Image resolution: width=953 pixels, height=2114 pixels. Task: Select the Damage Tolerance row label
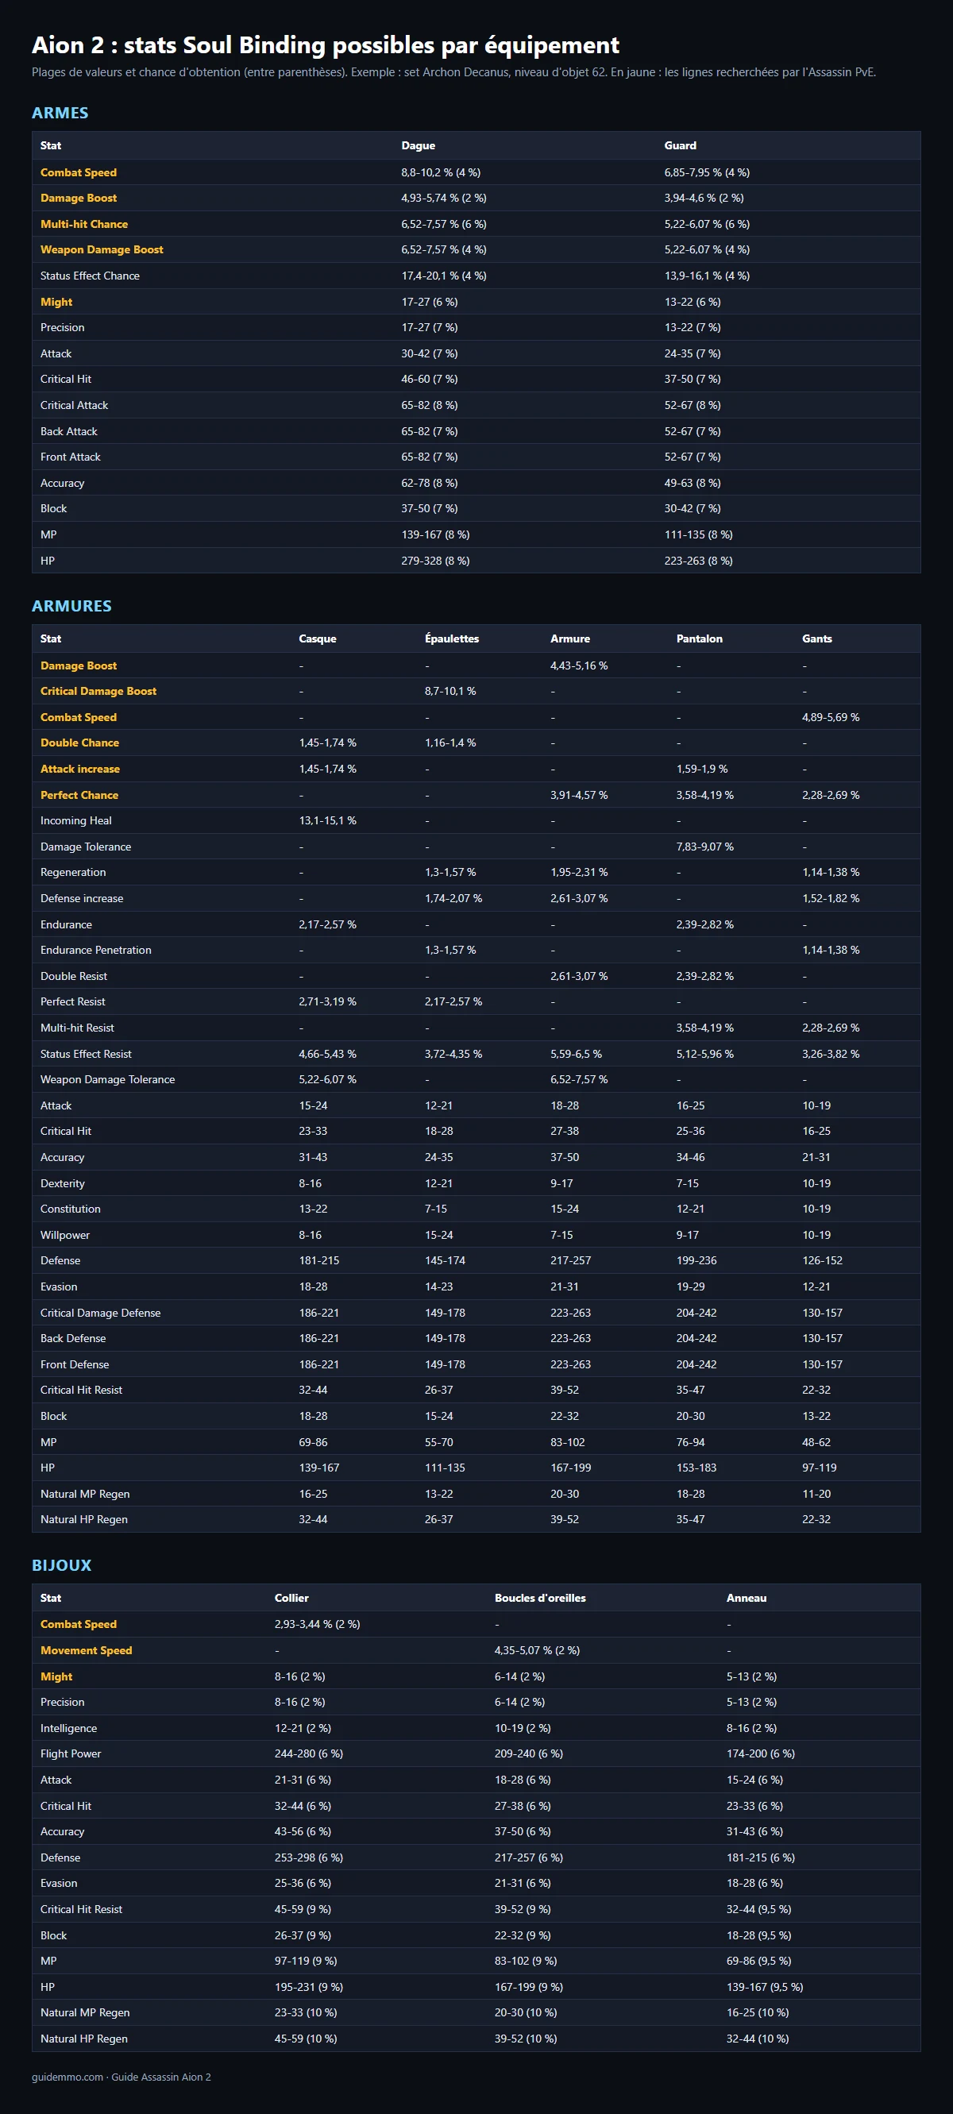[85, 847]
